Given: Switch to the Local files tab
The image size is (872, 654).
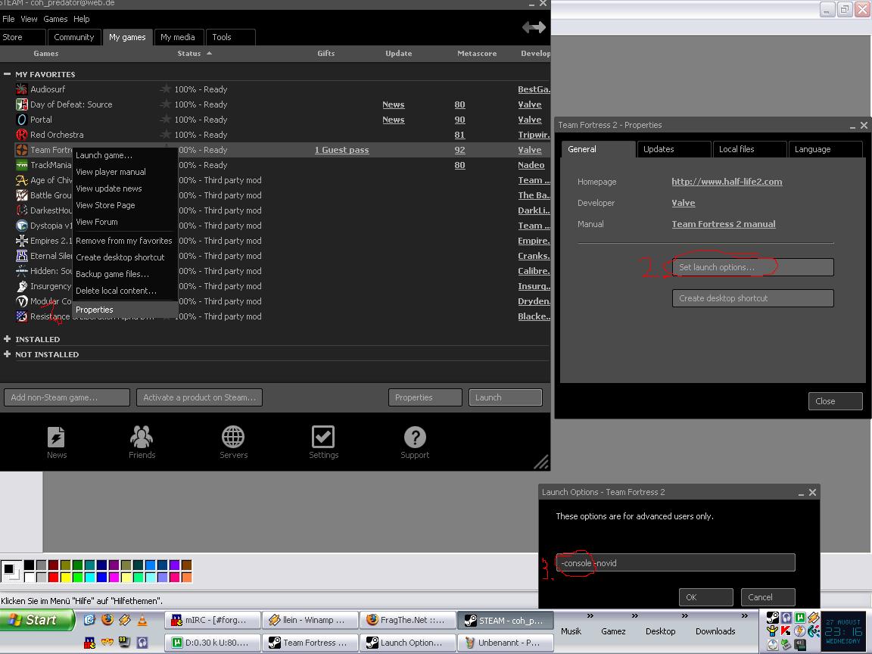Looking at the screenshot, I should tap(749, 149).
